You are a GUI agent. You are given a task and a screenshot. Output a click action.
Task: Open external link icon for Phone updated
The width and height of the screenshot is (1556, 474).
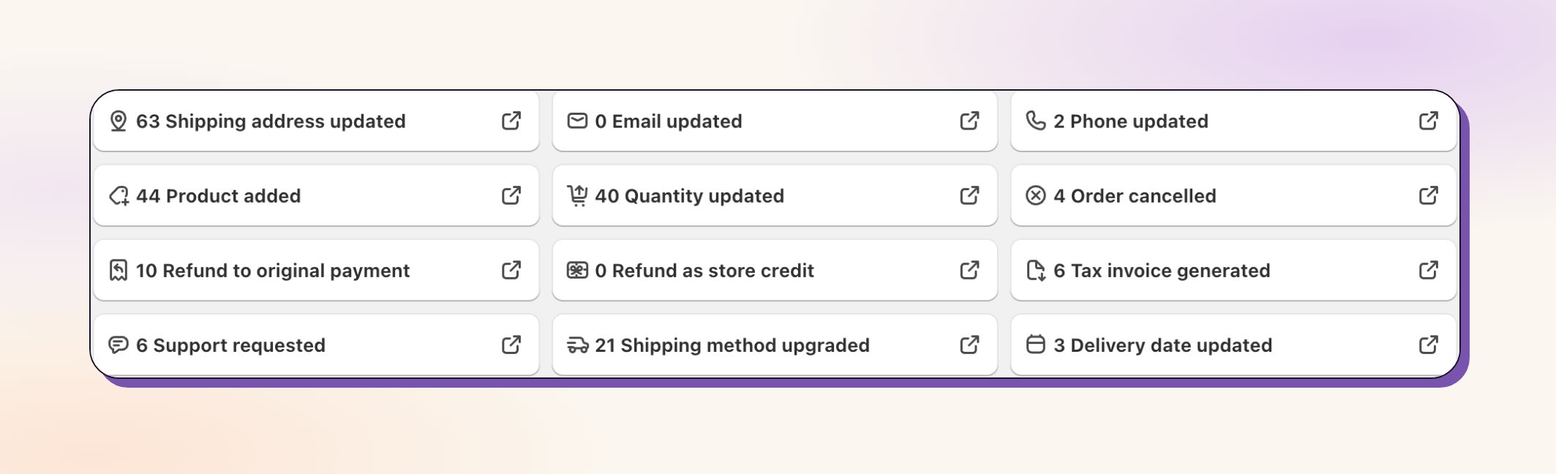click(1428, 121)
